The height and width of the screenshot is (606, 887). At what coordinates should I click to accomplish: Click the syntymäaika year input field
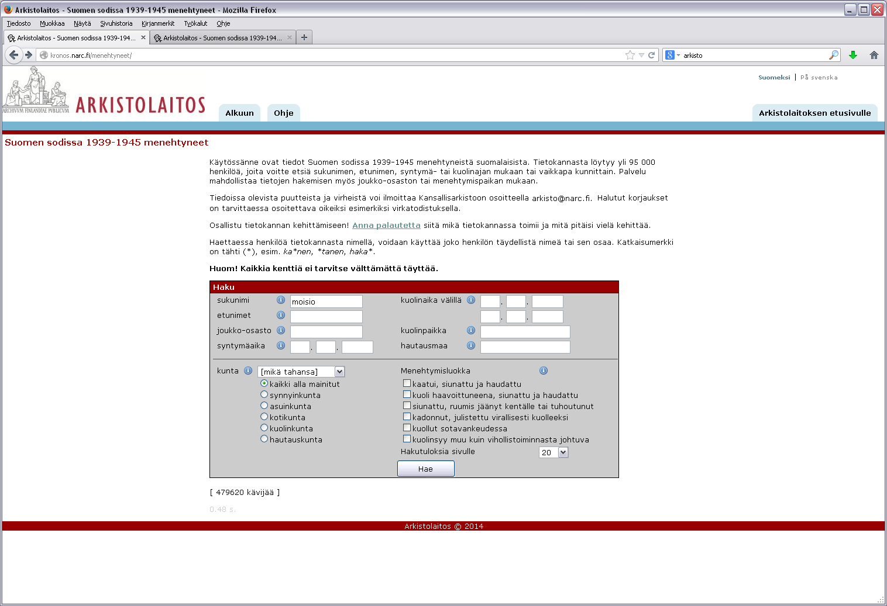(x=357, y=347)
